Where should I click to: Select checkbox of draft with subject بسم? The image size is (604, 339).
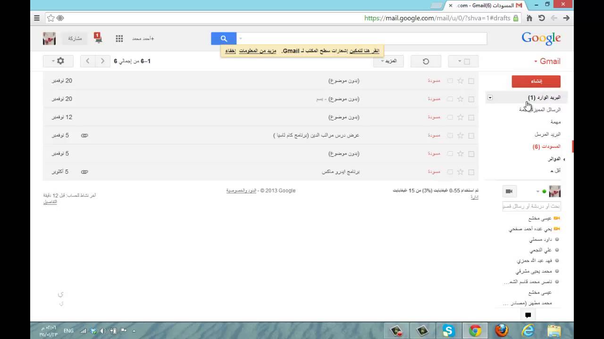pyautogui.click(x=471, y=99)
